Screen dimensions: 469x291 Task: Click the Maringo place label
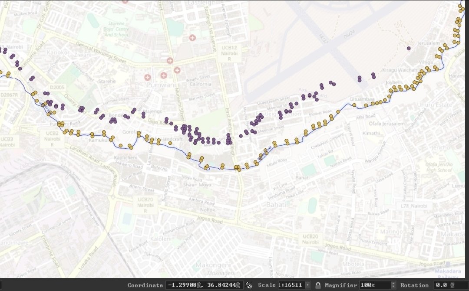pos(391,232)
